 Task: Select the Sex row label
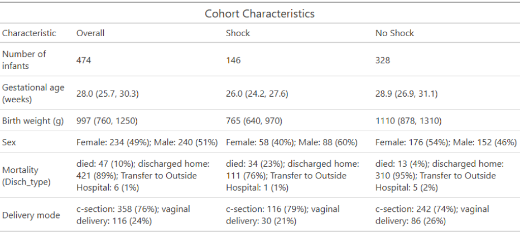[x=9, y=142]
